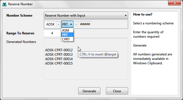Click the Number Scheme dropdown arrow
Screen dimensions: 183x100
(x=126, y=16)
